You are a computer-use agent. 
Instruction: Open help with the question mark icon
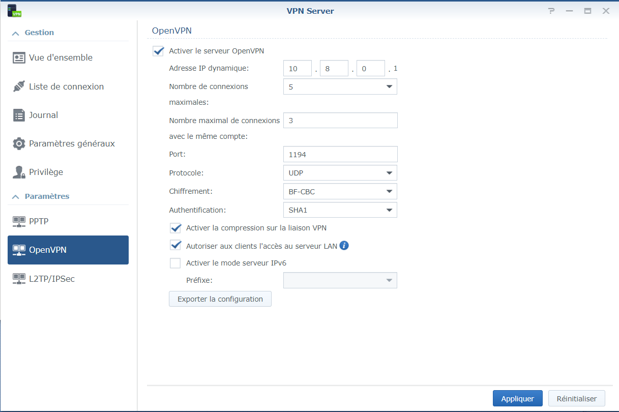tap(551, 11)
